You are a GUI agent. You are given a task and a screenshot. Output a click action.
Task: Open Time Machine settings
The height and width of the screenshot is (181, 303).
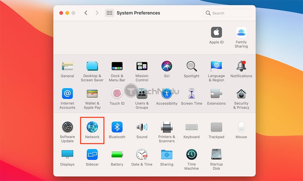pyautogui.click(x=191, y=154)
